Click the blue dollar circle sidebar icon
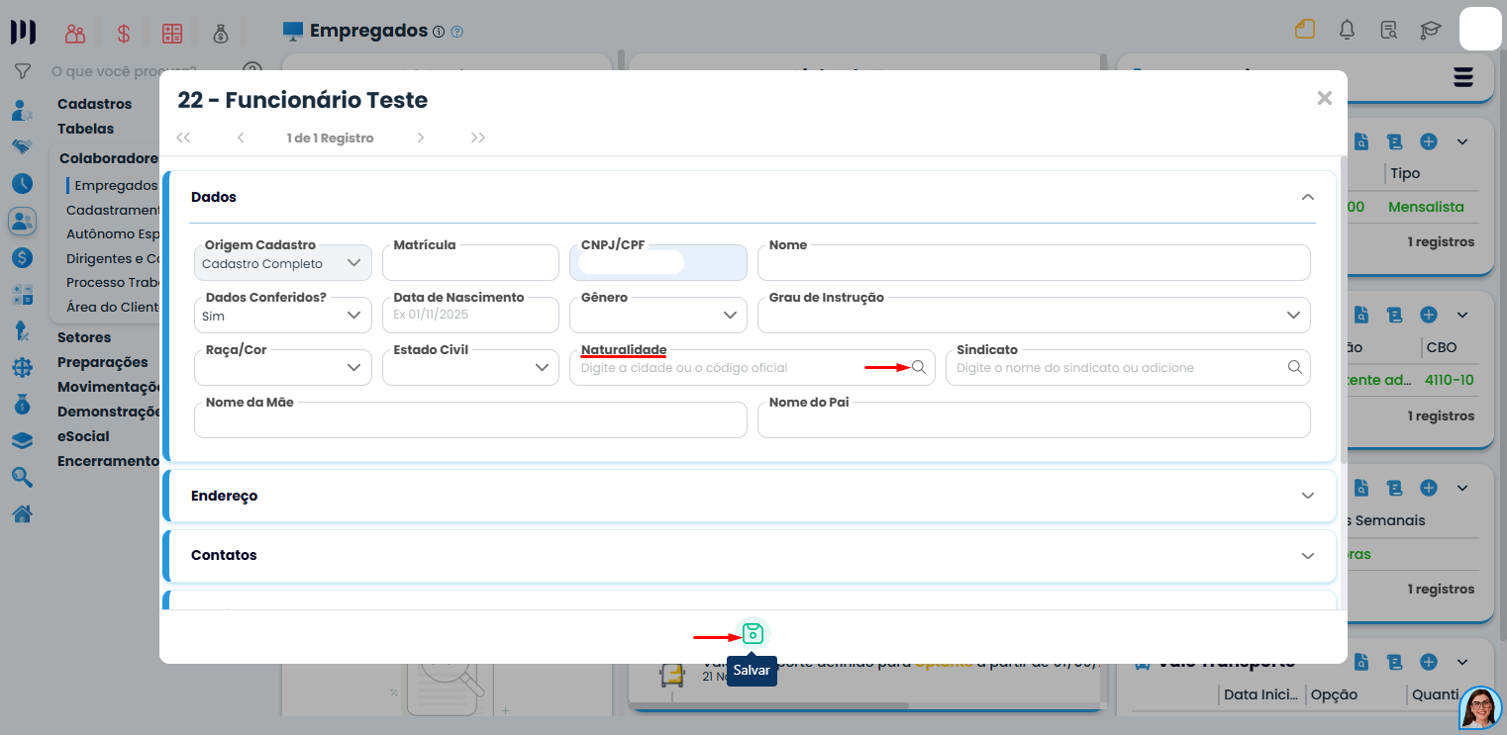1507x735 pixels. pyautogui.click(x=22, y=257)
